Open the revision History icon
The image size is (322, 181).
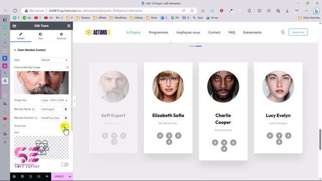point(30,176)
